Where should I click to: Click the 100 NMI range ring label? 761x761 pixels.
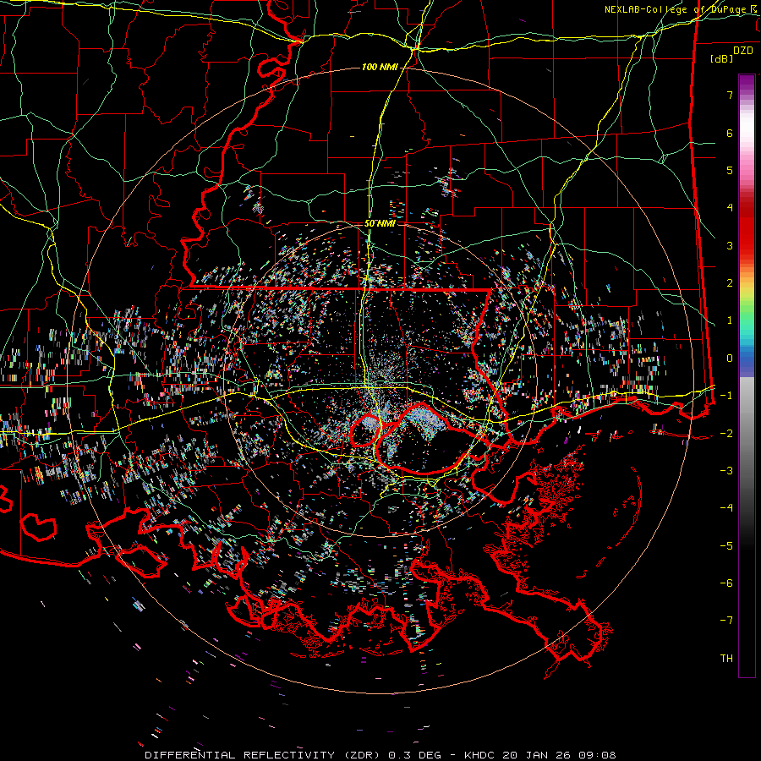point(380,67)
